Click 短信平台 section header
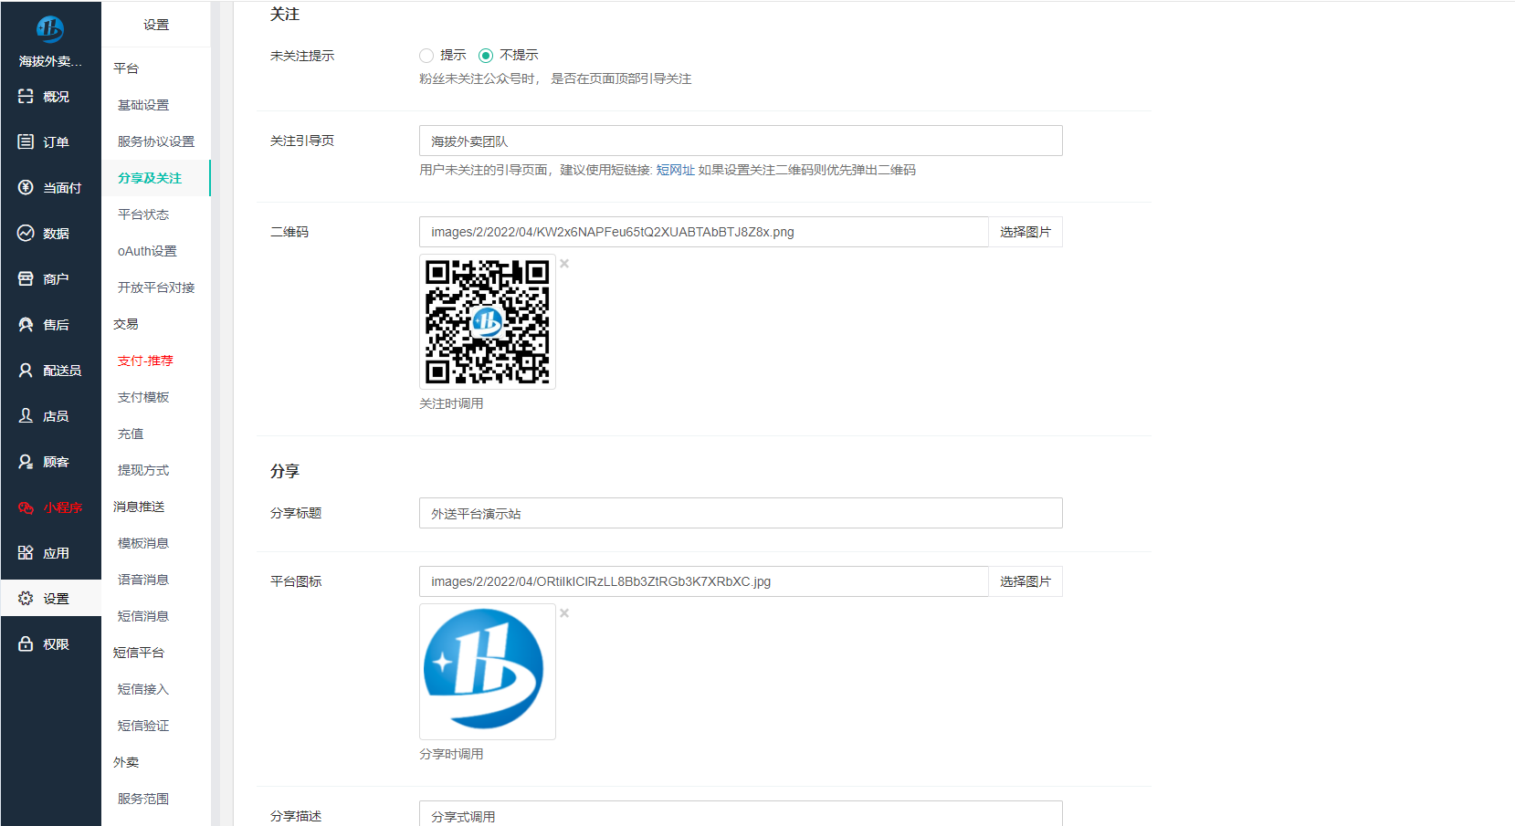Viewport: 1515px width, 826px height. point(139,653)
